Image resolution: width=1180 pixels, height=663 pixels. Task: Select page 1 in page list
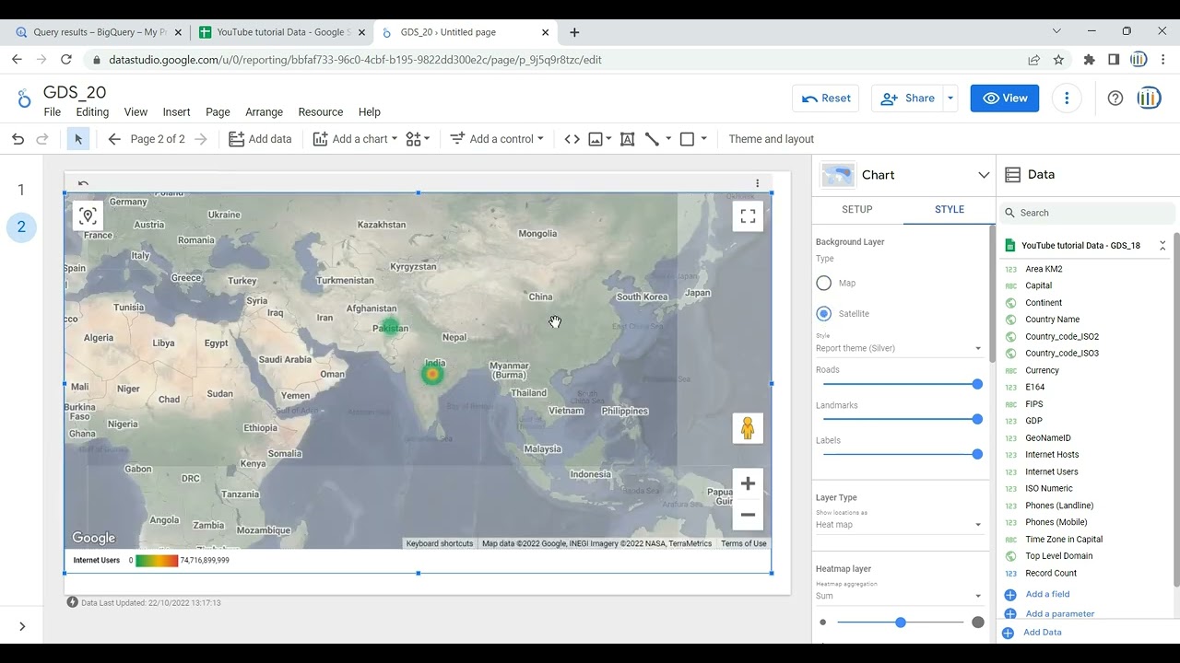pos(21,191)
